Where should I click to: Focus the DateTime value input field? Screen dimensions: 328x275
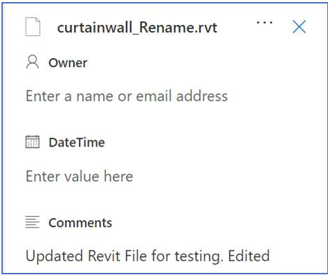[80, 176]
